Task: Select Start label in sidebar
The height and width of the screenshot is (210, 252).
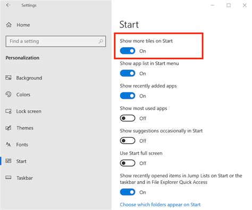Action: [x=21, y=161]
